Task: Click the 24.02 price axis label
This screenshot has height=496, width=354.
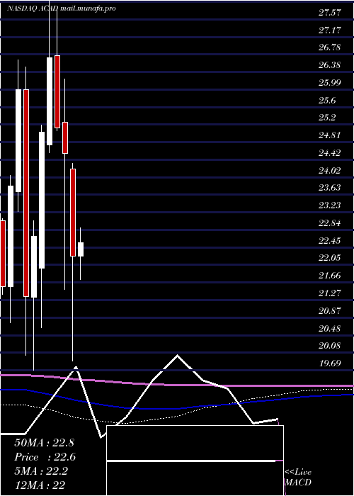Action: 330,171
